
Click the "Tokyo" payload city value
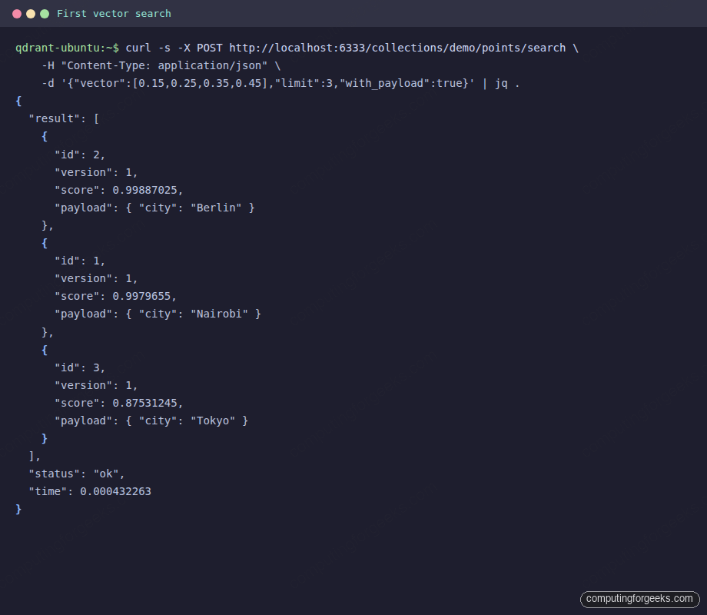tap(213, 421)
